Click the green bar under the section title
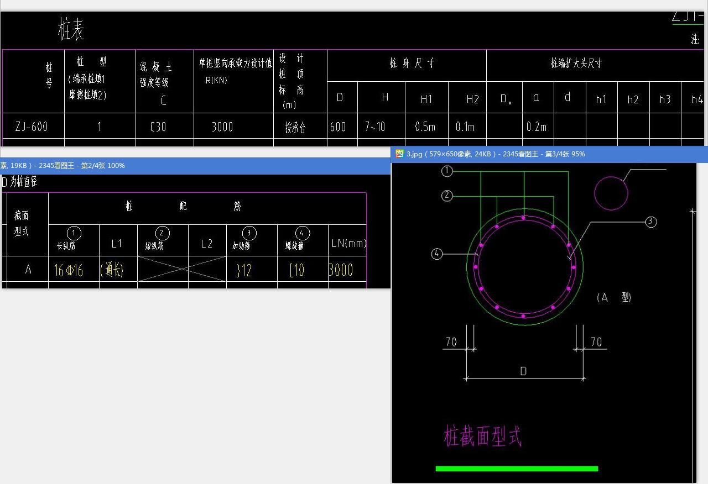 [517, 469]
